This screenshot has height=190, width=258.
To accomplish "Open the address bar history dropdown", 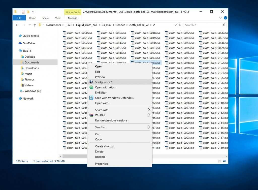I will (176, 25).
